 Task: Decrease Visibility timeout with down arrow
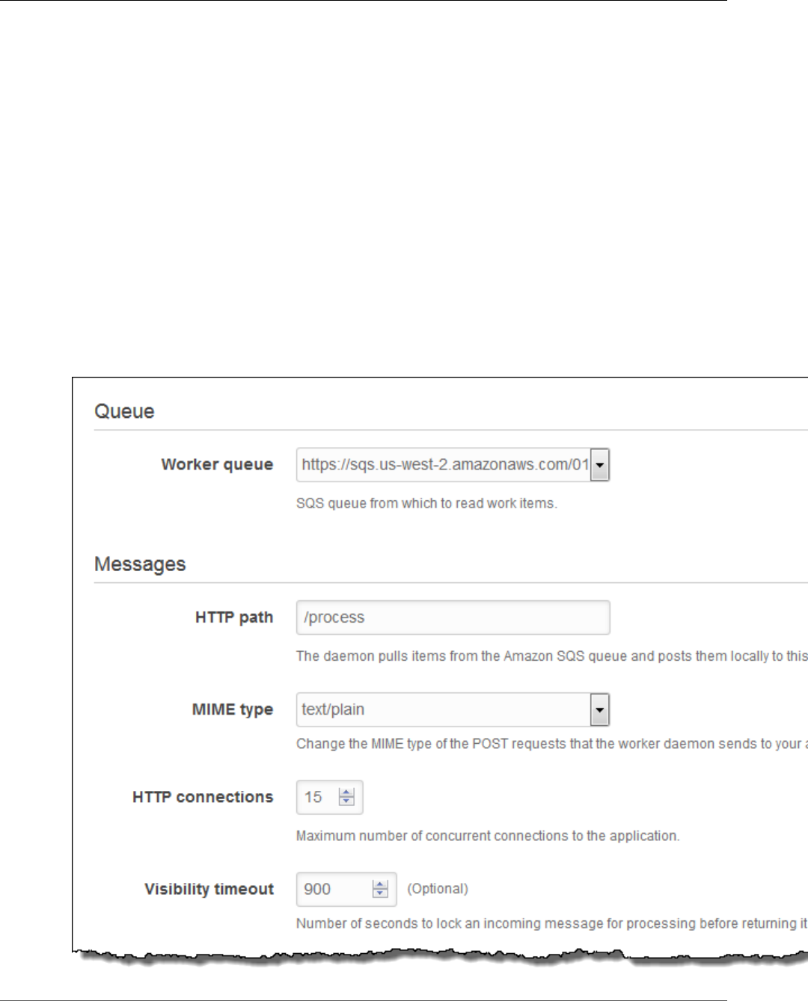point(380,893)
